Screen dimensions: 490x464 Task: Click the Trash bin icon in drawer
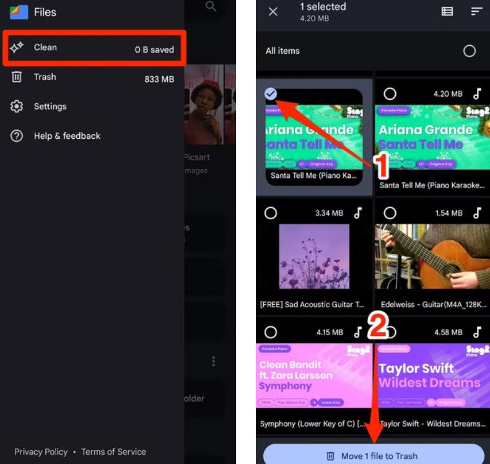(17, 77)
